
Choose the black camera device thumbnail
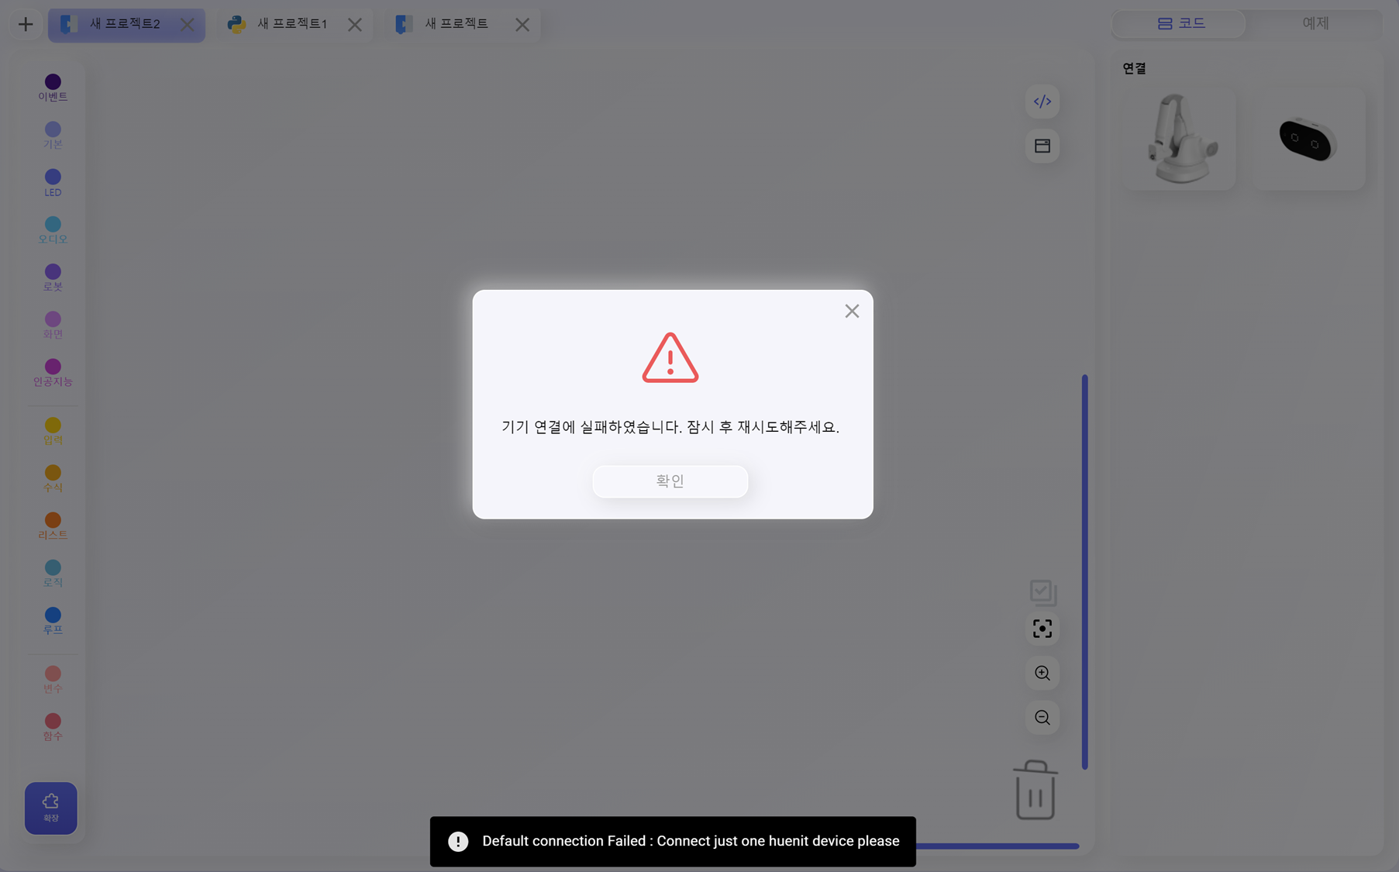click(1308, 139)
